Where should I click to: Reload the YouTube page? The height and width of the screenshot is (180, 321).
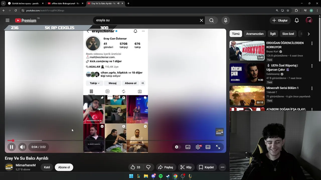tap(16, 10)
